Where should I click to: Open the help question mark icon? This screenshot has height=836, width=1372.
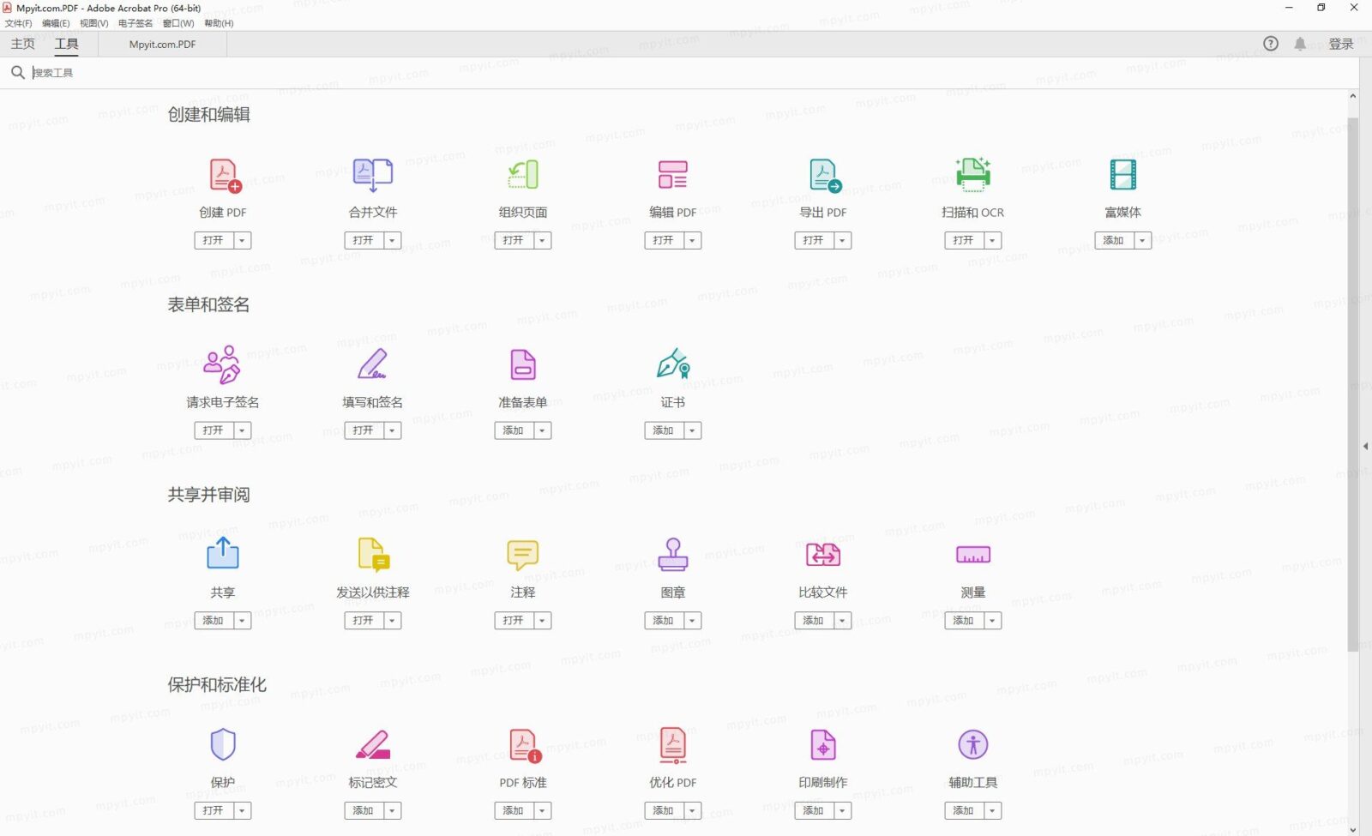pyautogui.click(x=1271, y=44)
